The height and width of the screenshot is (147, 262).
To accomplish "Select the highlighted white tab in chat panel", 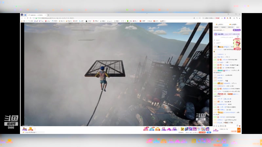I will coord(238,27).
